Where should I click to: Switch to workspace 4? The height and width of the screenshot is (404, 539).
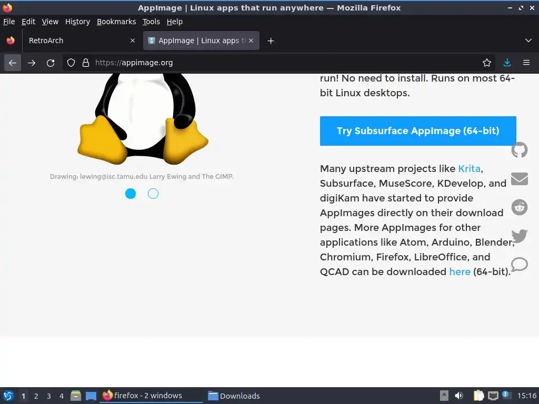[62, 396]
